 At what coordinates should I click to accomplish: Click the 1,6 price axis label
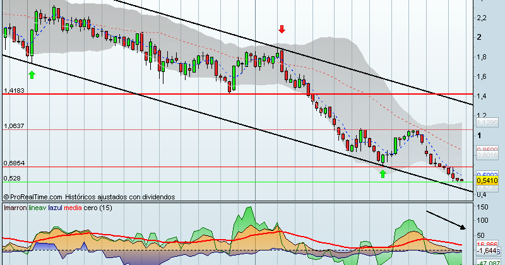point(482,76)
